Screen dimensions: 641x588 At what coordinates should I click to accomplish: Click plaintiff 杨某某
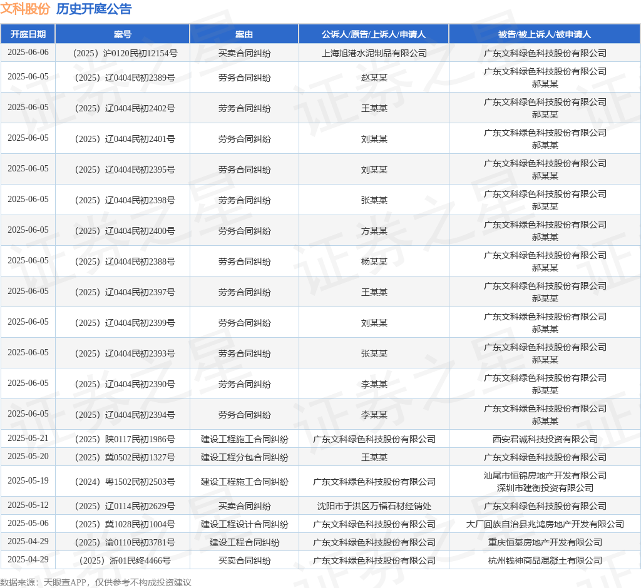point(374,261)
